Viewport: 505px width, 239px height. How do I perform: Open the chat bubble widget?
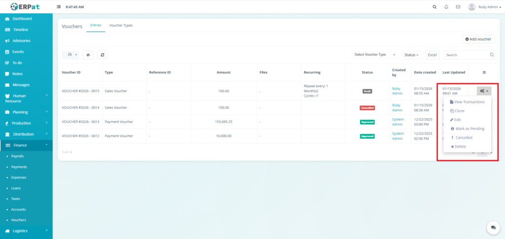493,227
